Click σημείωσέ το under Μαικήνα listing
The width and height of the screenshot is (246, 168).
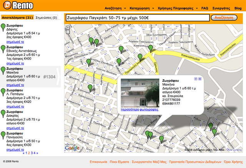click(x=15, y=85)
